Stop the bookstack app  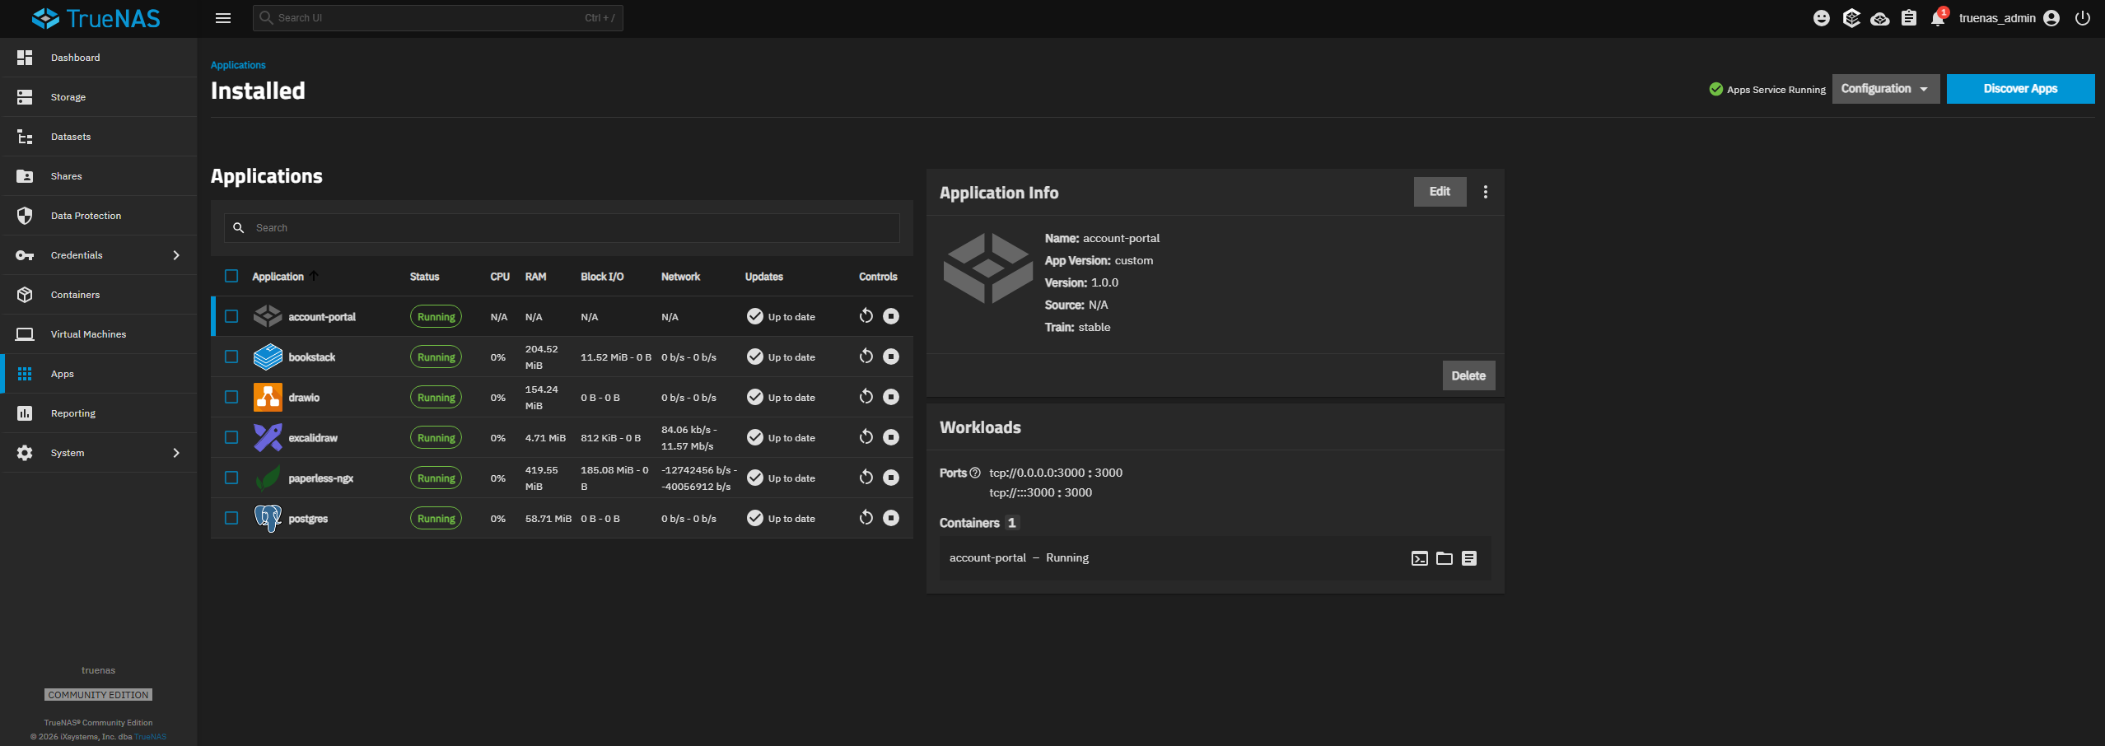(x=891, y=357)
